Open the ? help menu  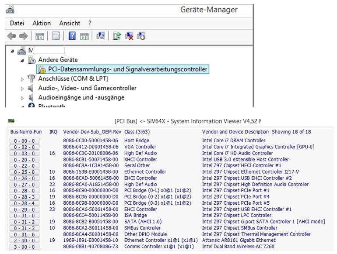click(90, 23)
